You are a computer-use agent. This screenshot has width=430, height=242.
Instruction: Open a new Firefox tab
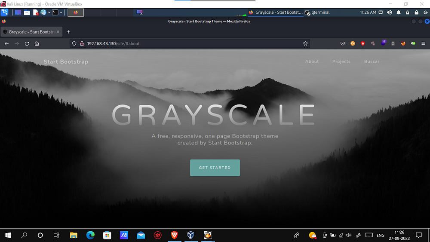coord(68,32)
